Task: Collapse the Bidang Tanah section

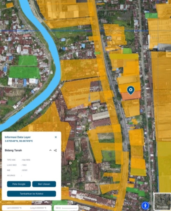Action: (x=50, y=150)
